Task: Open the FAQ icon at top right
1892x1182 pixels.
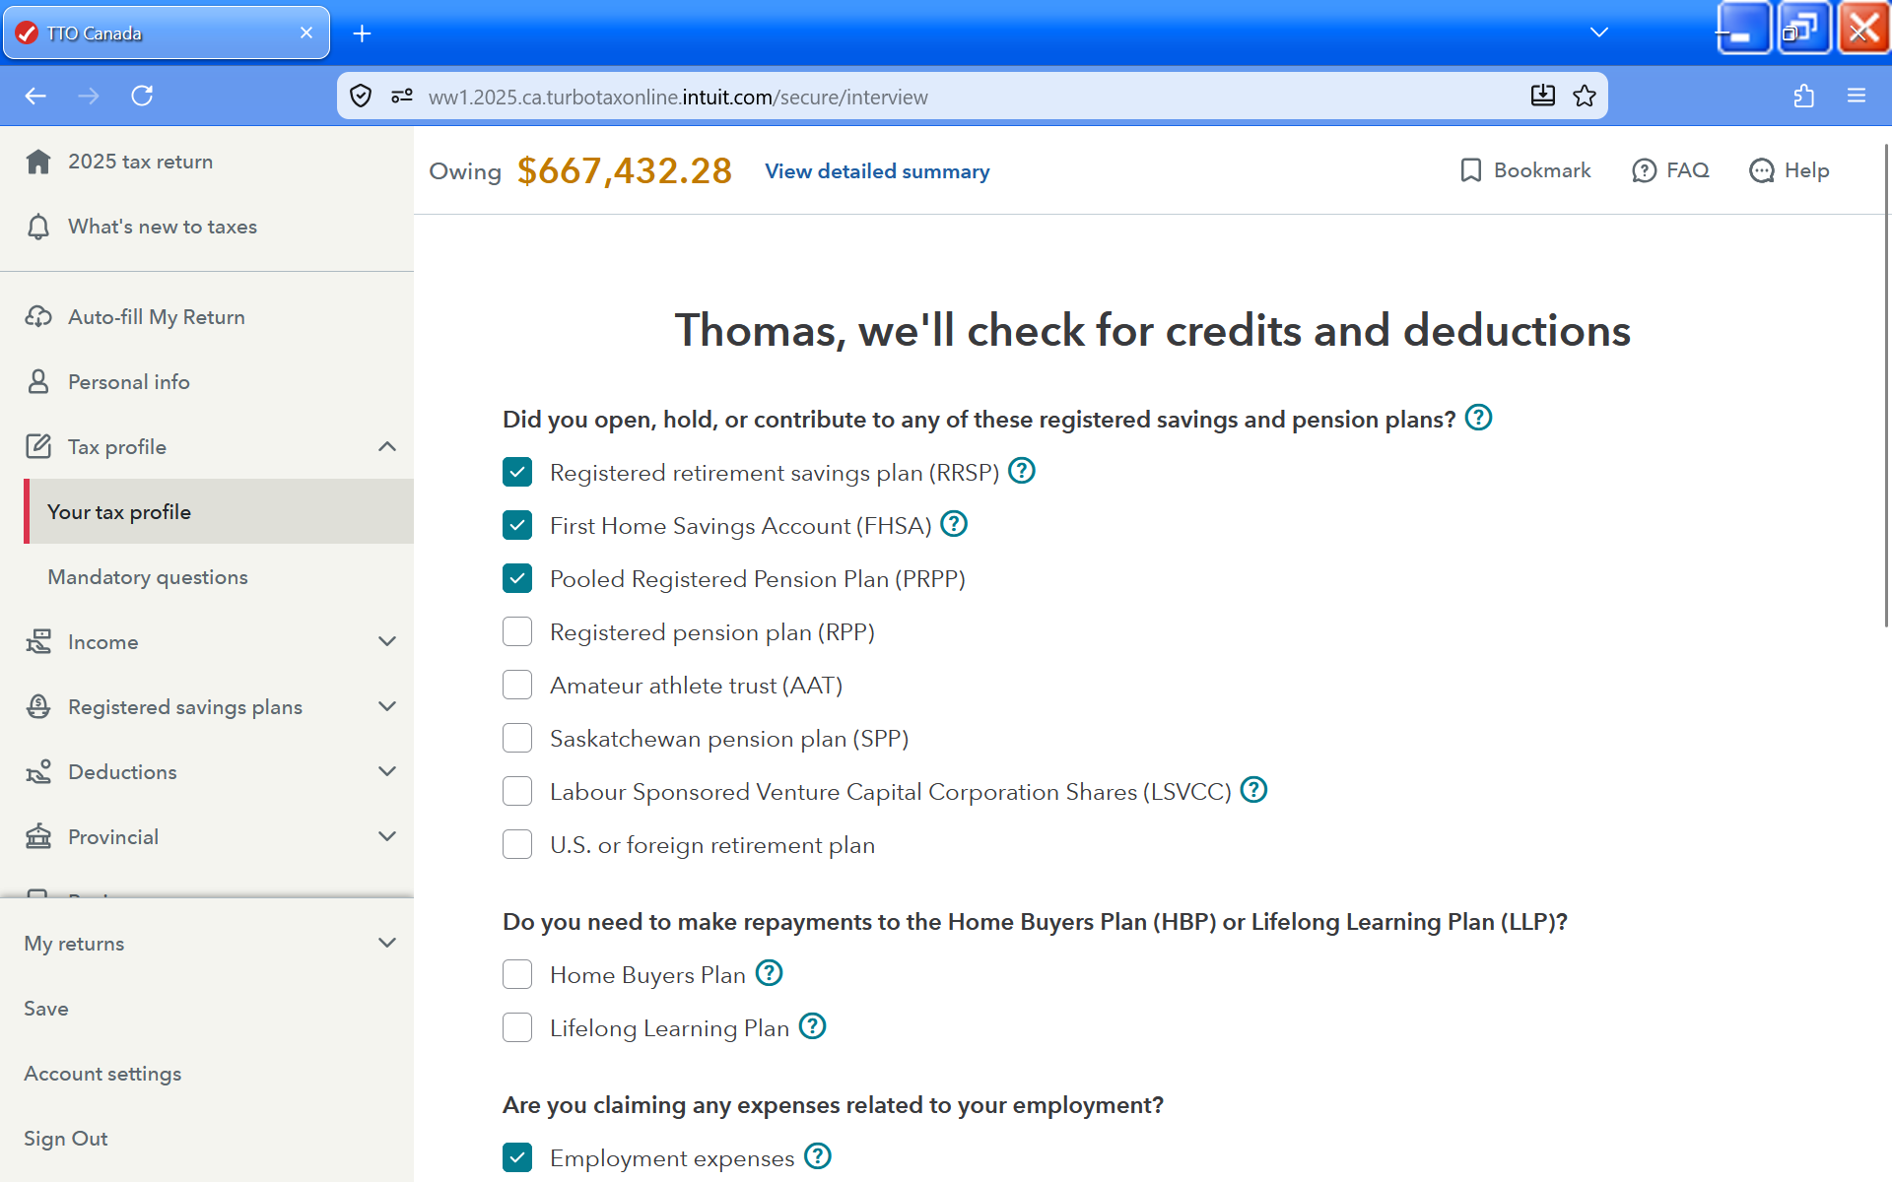Action: pyautogui.click(x=1644, y=170)
